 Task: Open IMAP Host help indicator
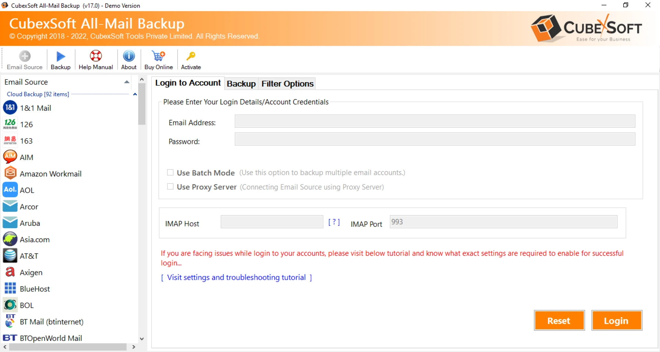point(334,222)
